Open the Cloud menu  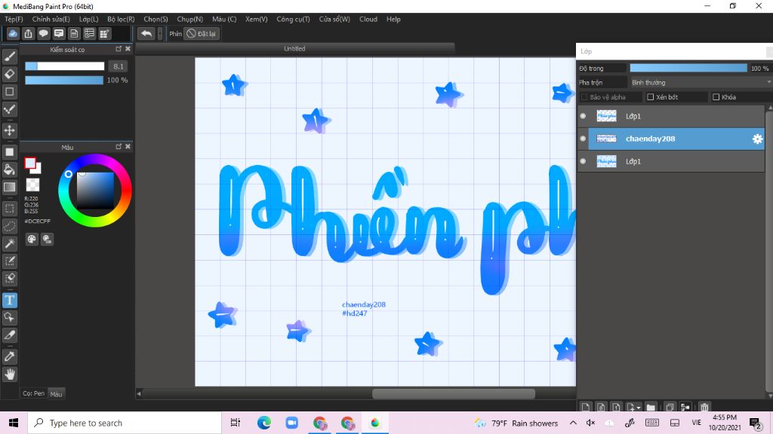coord(368,19)
